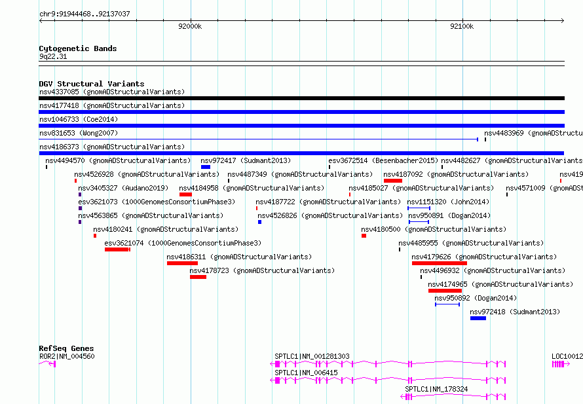This screenshot has height=404, width=583.
Task: Click the LOC10012 gene glyph
Action: (561, 364)
